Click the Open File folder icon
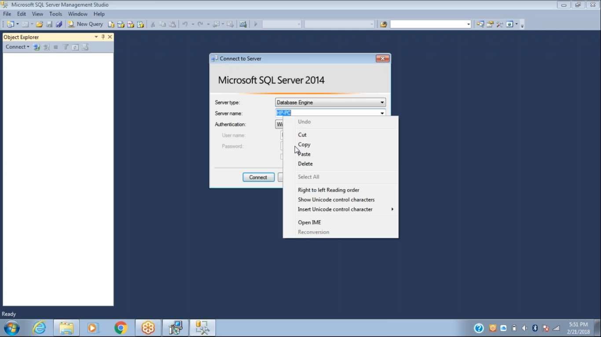601x337 pixels. (39, 24)
